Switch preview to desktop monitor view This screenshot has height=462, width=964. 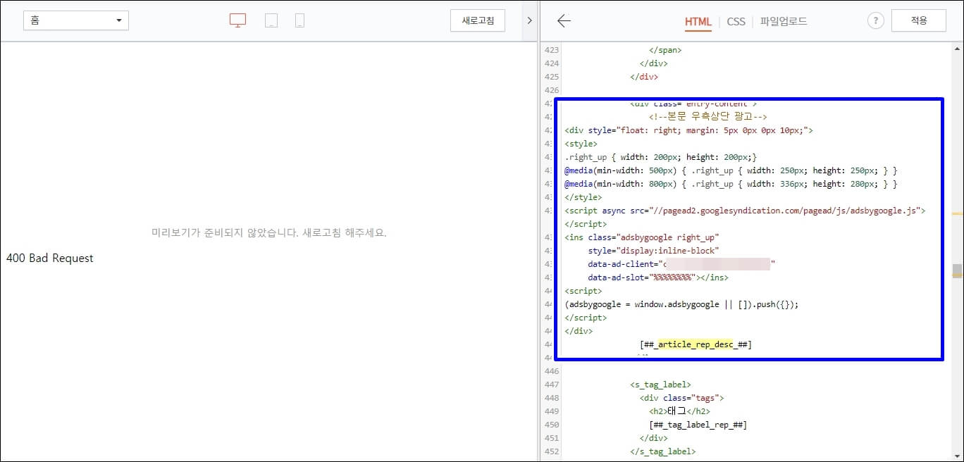point(238,20)
